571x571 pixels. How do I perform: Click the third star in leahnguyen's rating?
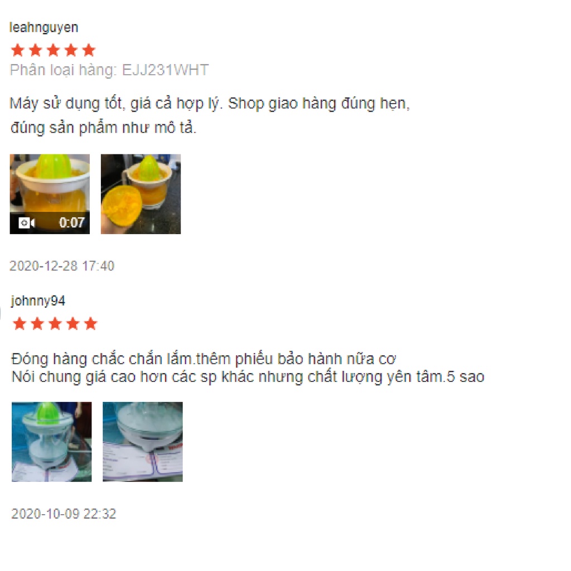tap(53, 50)
